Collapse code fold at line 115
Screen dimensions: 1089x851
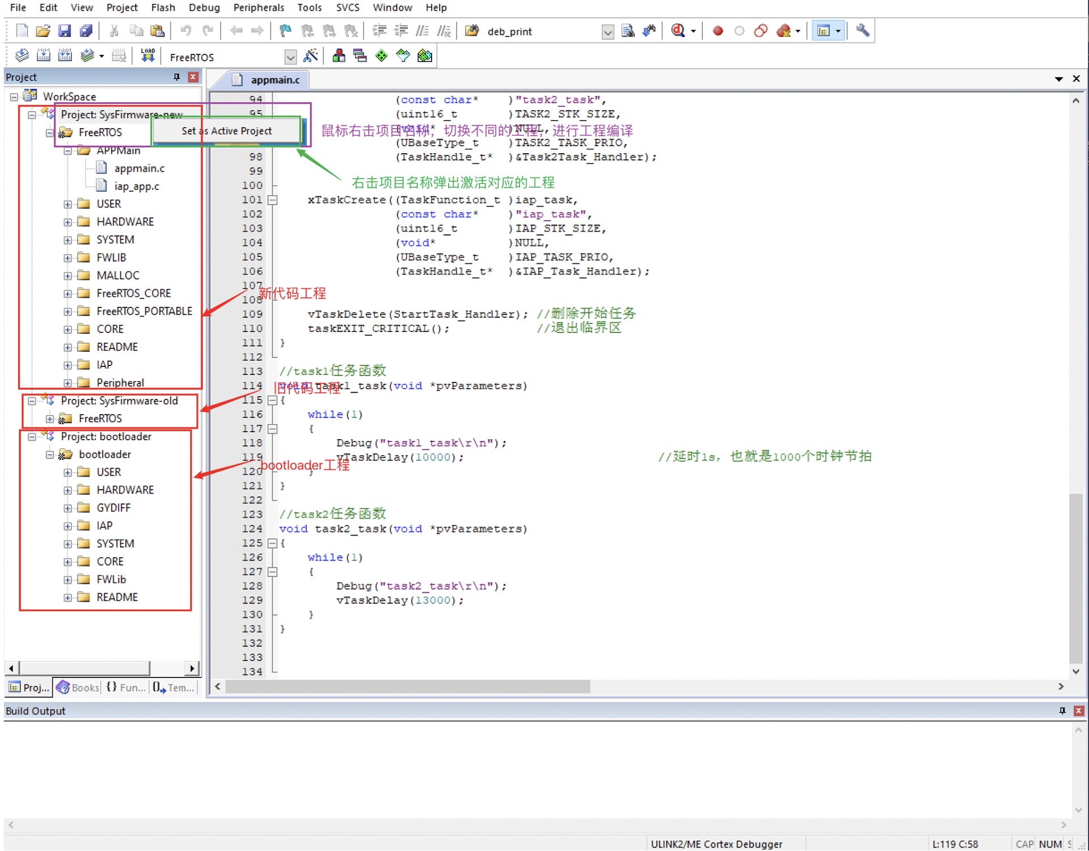272,400
